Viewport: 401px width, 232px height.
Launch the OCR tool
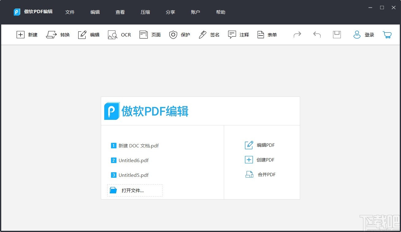pyautogui.click(x=119, y=35)
